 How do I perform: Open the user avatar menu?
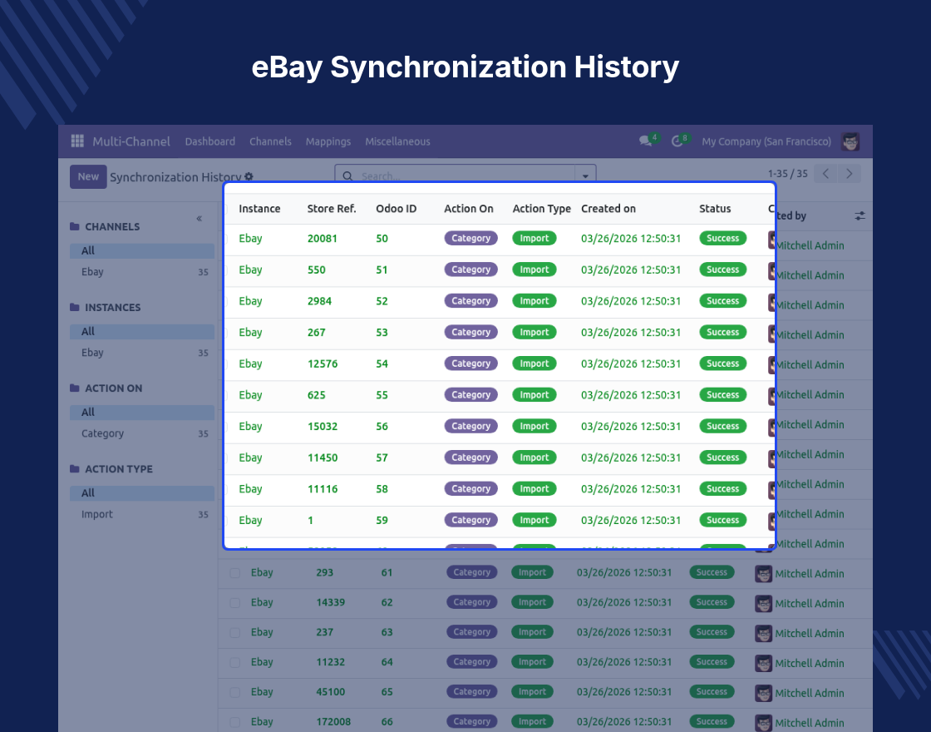[850, 141]
